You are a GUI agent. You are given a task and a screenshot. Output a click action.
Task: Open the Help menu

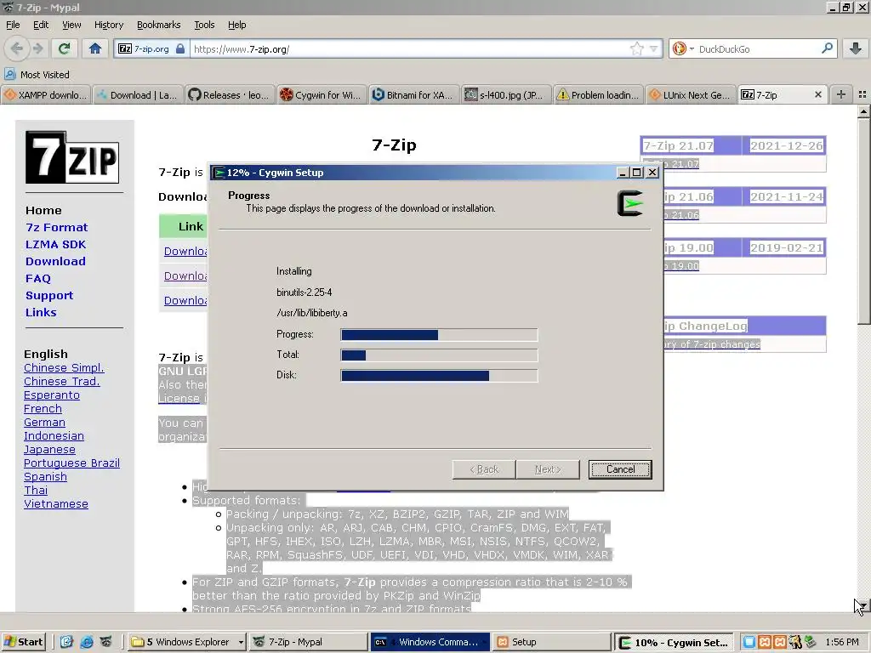[x=236, y=25]
